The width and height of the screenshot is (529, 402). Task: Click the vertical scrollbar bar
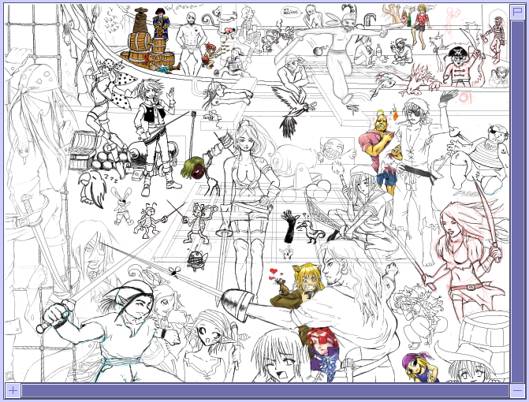(x=517, y=201)
